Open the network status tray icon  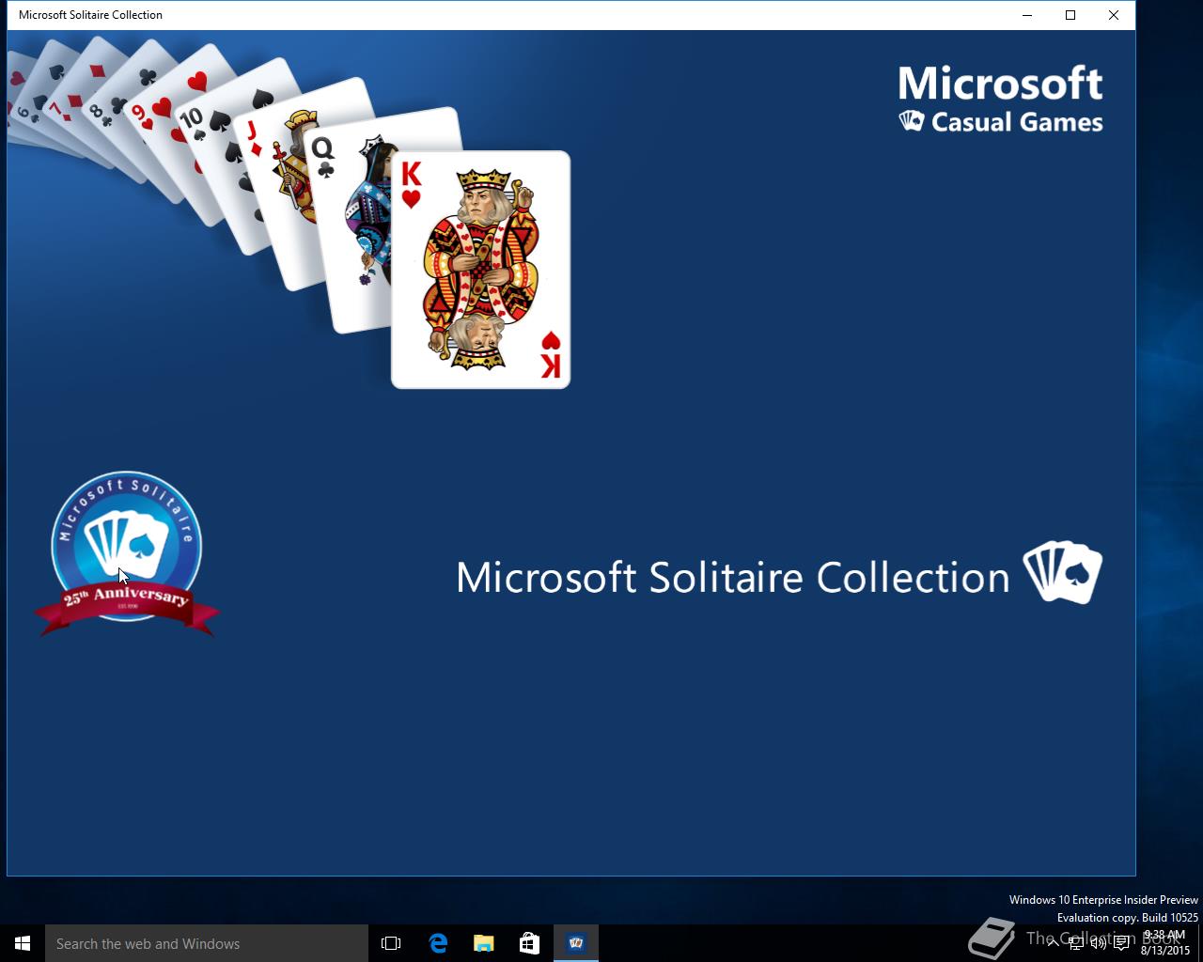[x=1076, y=943]
